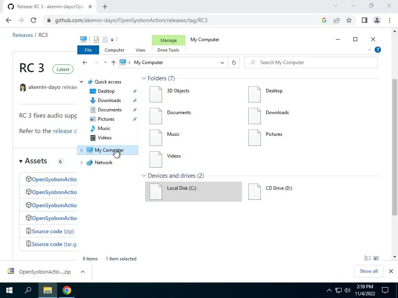
Task: Open recent locations dropdown arrow
Action: tap(105, 62)
